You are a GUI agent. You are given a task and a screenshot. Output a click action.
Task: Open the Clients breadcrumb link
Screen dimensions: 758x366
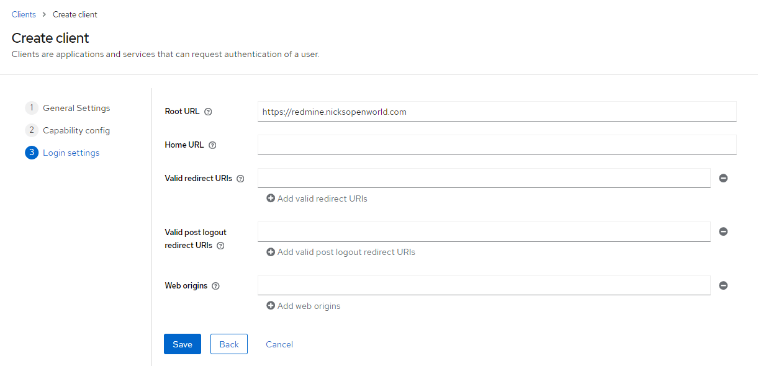(x=24, y=14)
